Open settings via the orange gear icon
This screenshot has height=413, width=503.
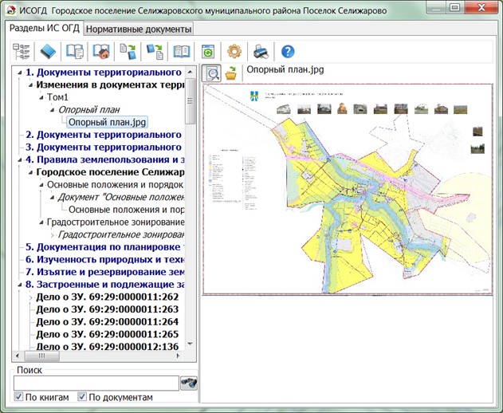pyautogui.click(x=234, y=52)
